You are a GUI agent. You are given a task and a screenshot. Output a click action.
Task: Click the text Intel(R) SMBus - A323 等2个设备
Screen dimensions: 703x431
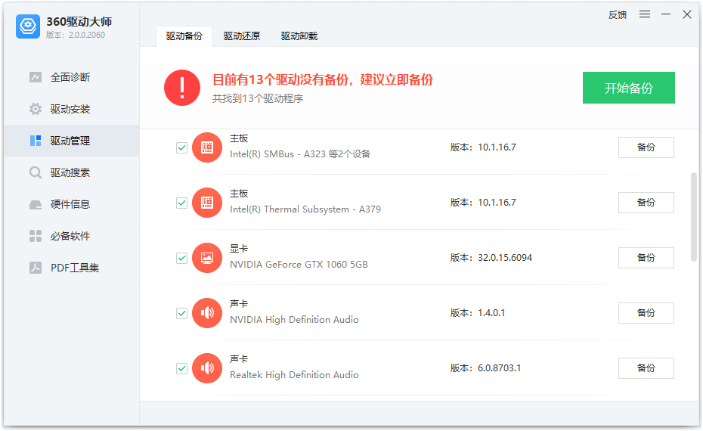(x=300, y=154)
